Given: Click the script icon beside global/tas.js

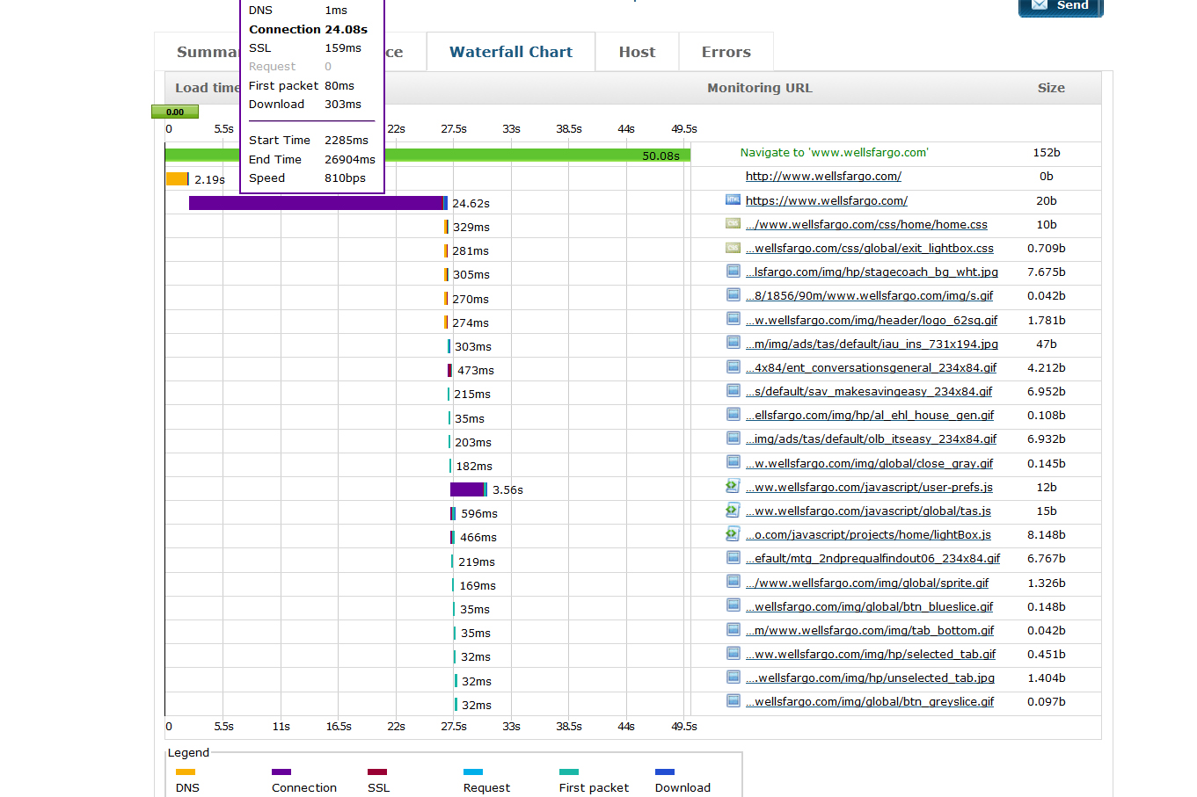Looking at the screenshot, I should click(x=732, y=510).
